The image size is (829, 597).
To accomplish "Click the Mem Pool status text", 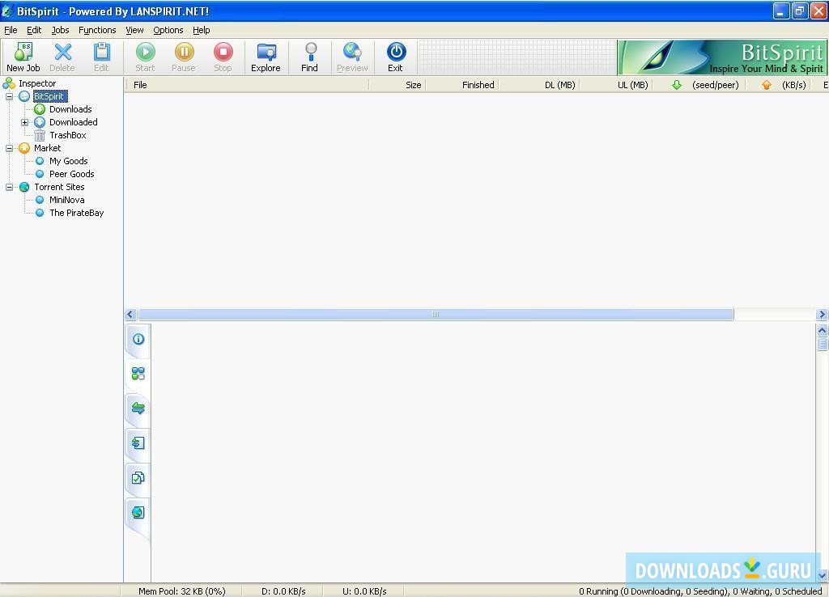I will coord(182,591).
